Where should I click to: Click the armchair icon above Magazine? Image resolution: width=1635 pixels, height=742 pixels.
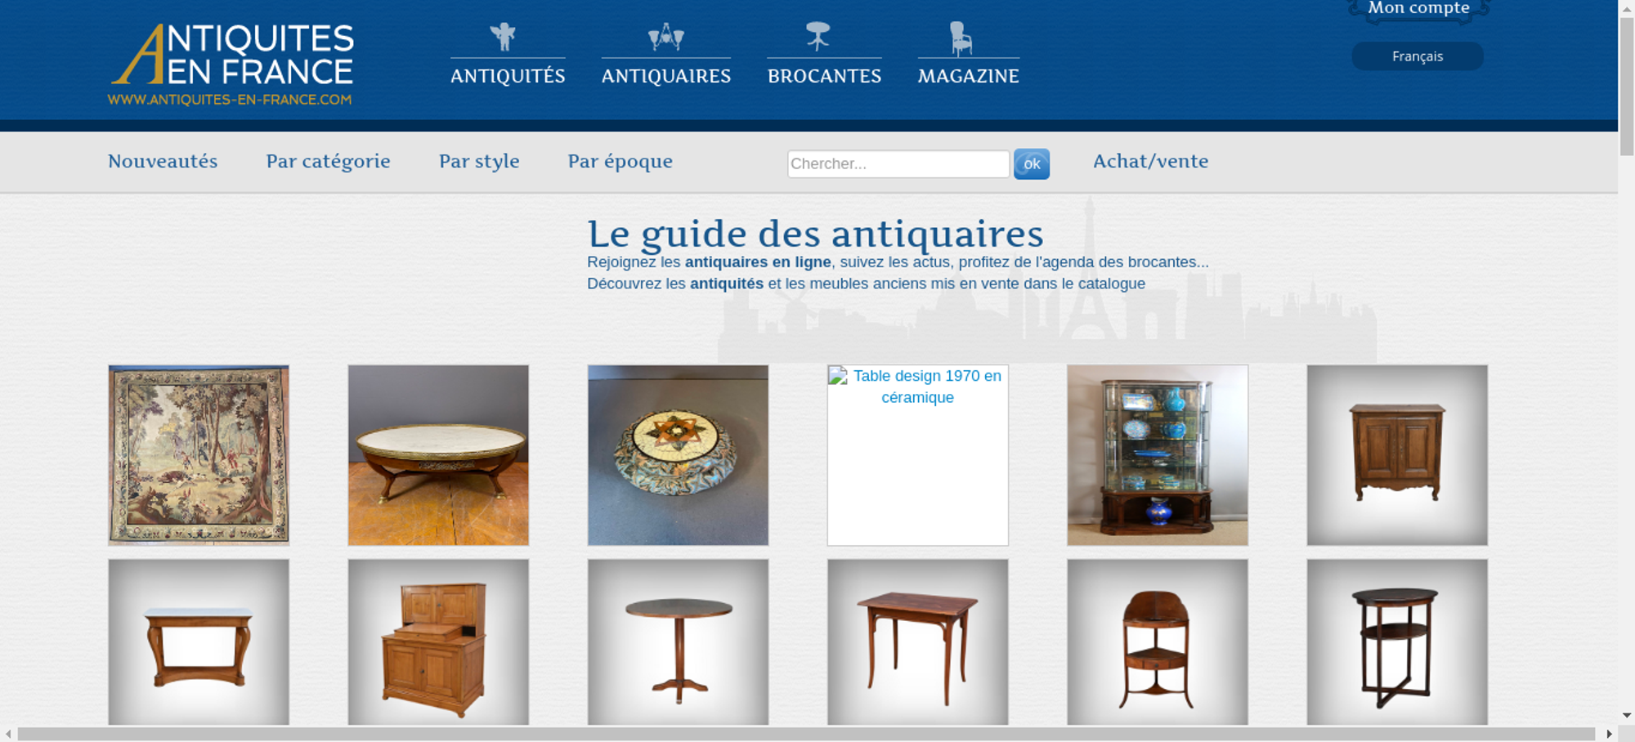tap(961, 38)
